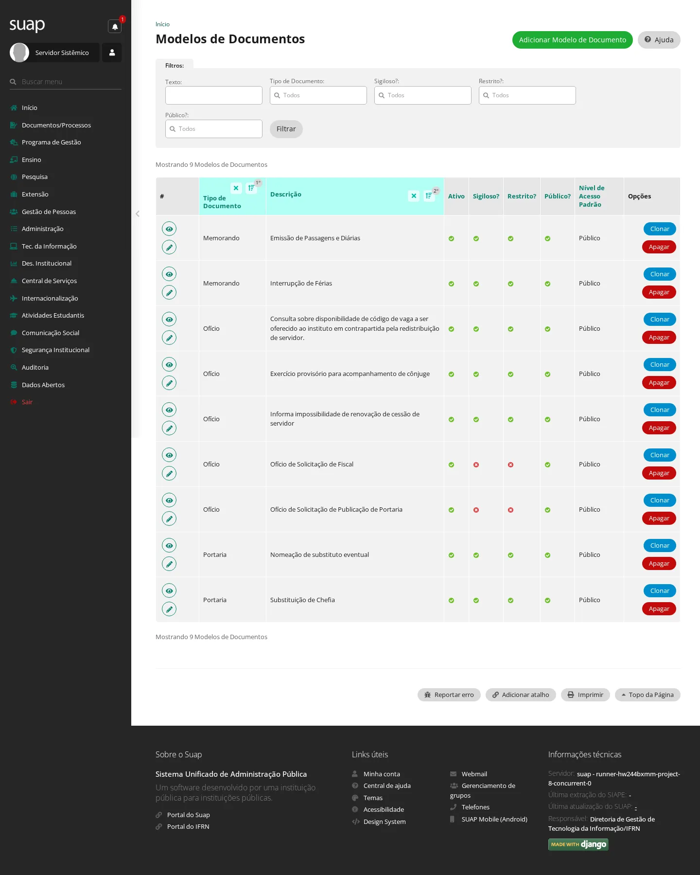Open the Tipo de Documento filter dropdown

point(318,95)
